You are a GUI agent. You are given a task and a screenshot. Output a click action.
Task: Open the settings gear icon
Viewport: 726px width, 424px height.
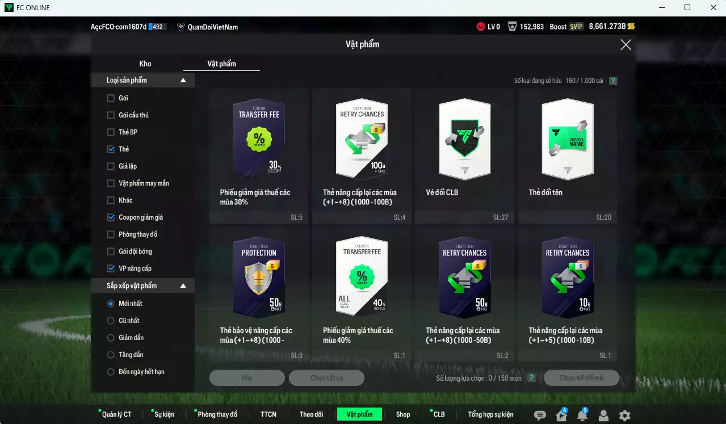point(624,415)
